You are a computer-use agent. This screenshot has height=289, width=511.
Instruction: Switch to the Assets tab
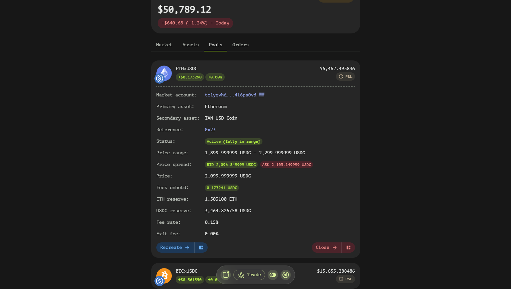pos(191,45)
